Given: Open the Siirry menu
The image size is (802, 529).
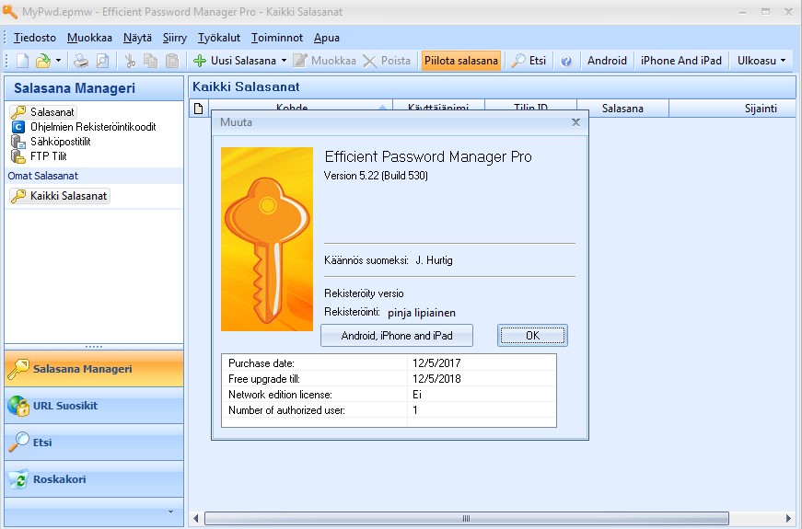Looking at the screenshot, I should click(x=174, y=38).
